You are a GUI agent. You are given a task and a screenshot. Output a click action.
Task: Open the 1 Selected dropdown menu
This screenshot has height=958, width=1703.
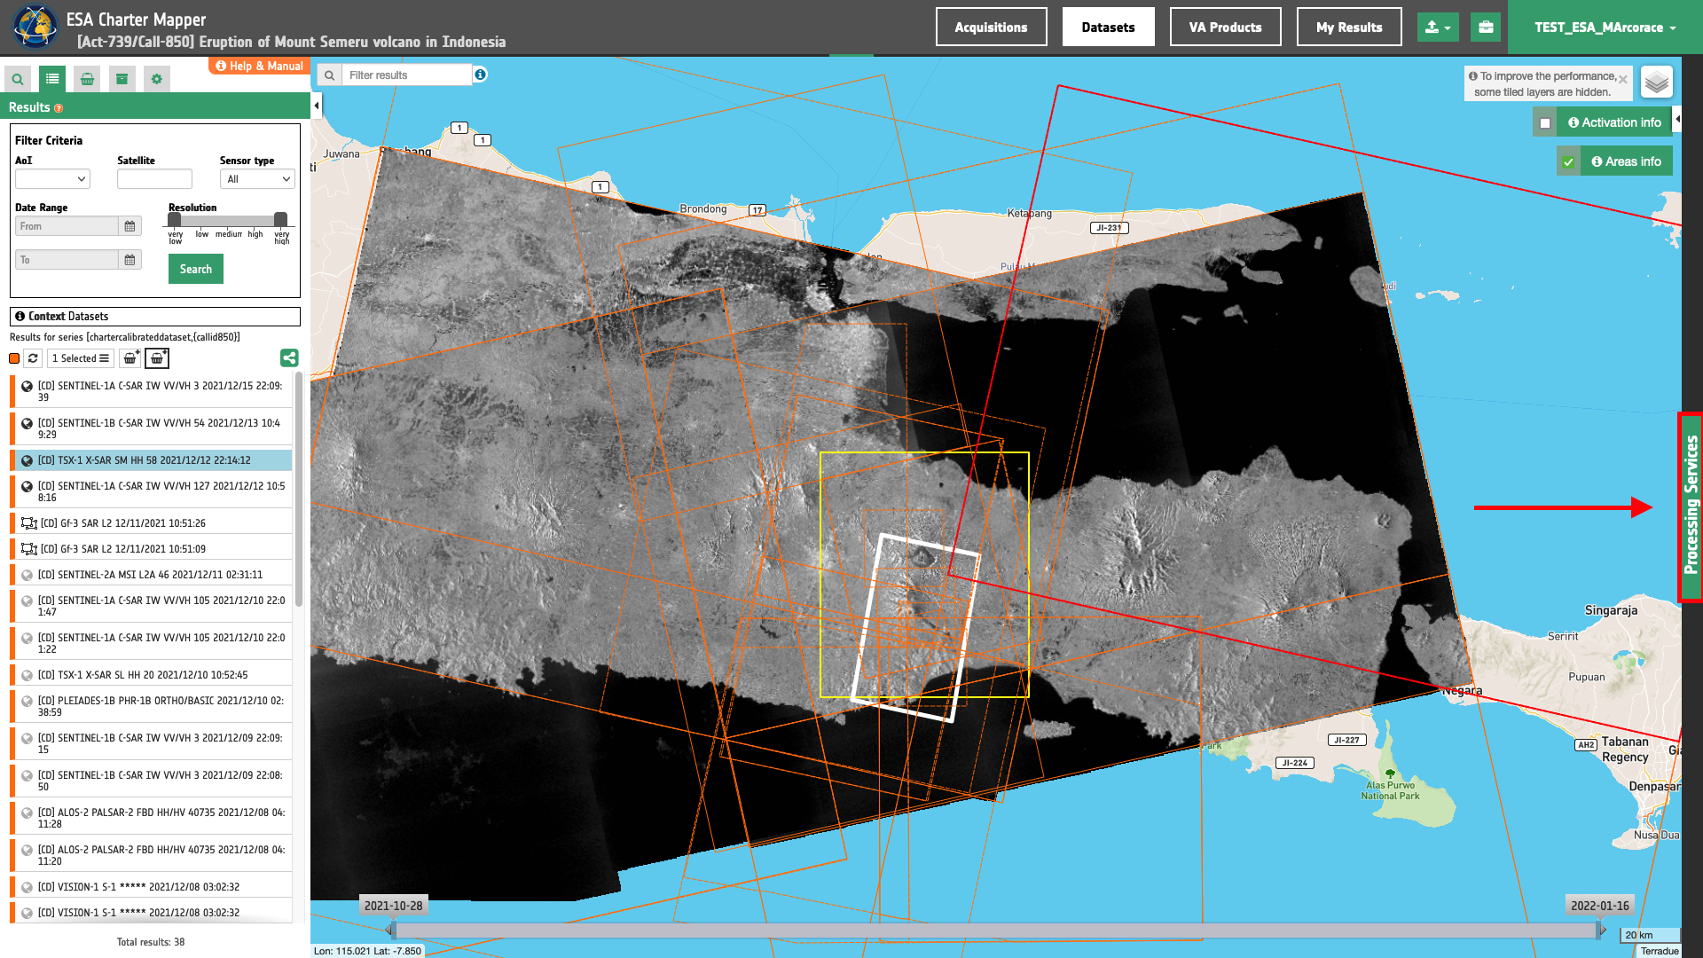[81, 358]
